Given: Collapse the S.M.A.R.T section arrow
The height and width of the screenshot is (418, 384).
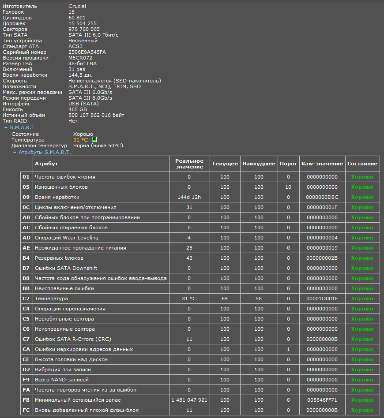Looking at the screenshot, I should (6, 128).
